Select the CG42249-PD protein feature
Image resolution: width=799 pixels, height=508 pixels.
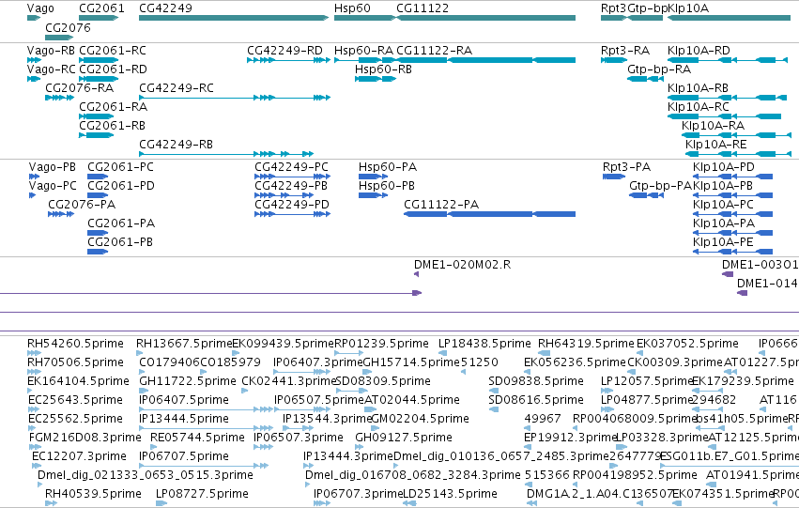coord(293,214)
